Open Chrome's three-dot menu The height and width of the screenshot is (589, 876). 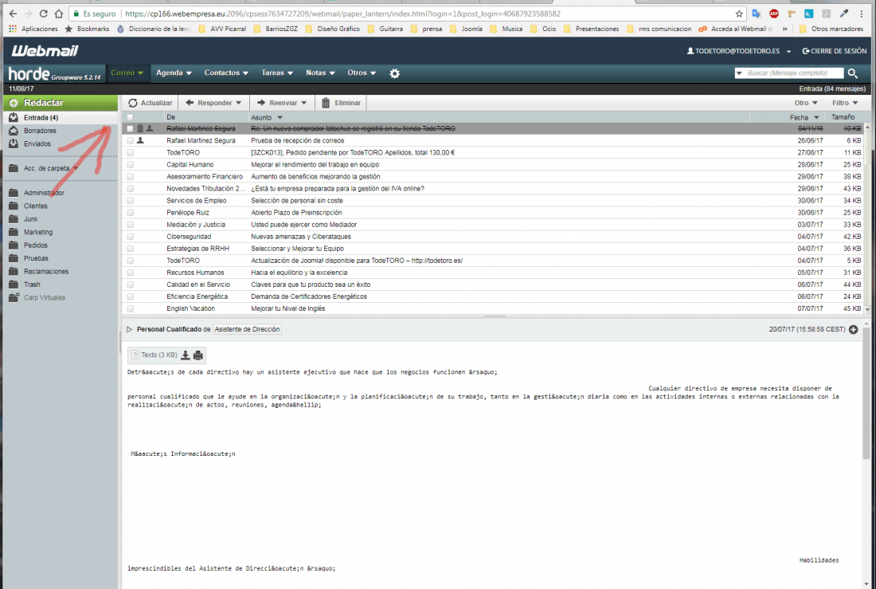pyautogui.click(x=862, y=14)
